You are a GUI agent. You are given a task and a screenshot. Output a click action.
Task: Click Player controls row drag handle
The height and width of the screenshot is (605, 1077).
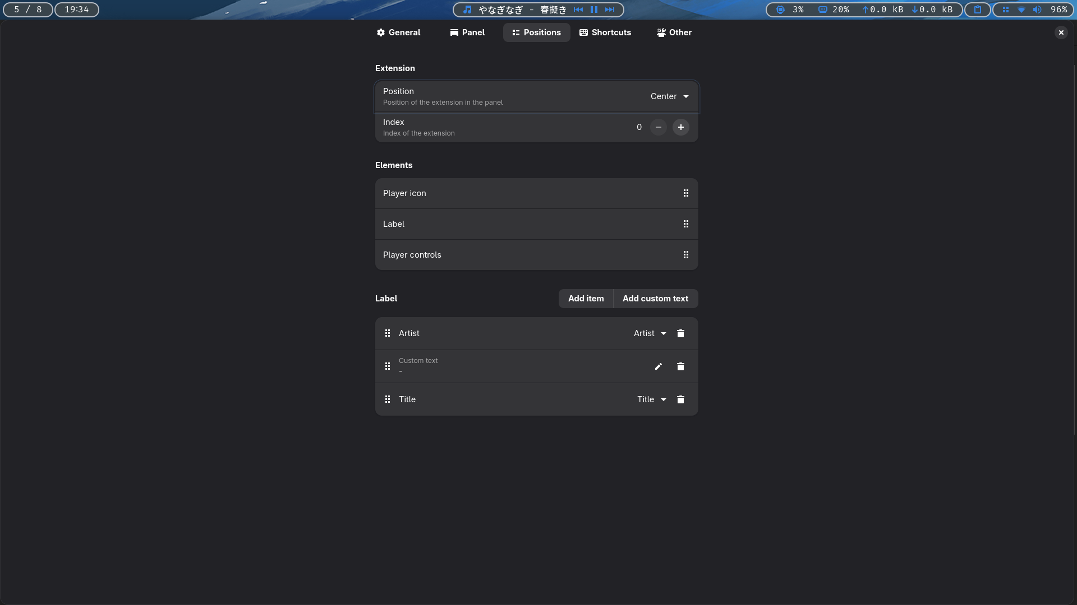point(685,255)
